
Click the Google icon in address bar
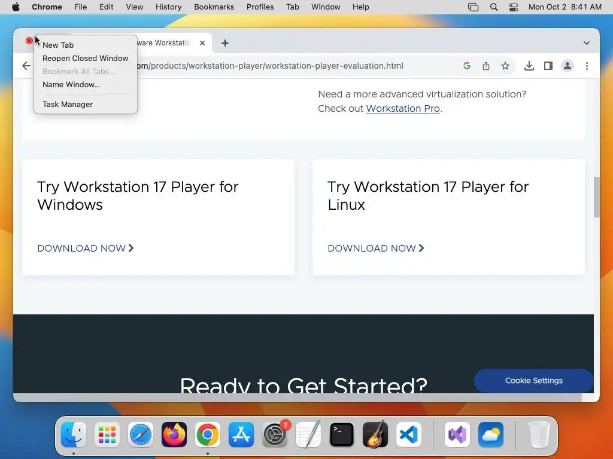click(466, 66)
